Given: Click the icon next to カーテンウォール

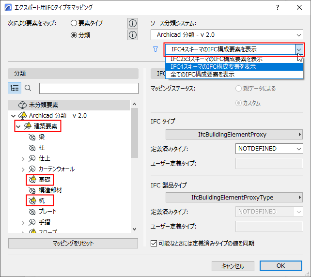Looking at the screenshot, I should click(32, 169).
